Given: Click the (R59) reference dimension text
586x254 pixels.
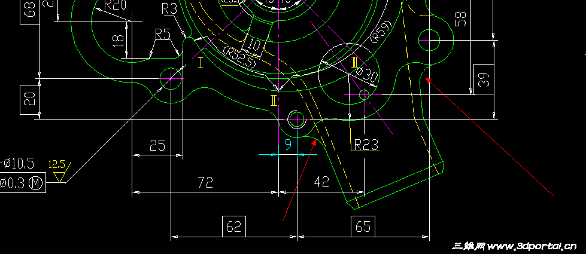Looking at the screenshot, I should (x=381, y=32).
